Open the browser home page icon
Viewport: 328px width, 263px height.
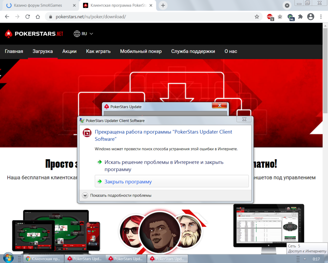click(38, 17)
